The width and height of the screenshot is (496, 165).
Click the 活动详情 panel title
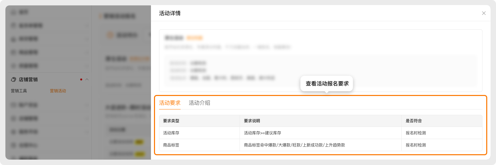[170, 13]
